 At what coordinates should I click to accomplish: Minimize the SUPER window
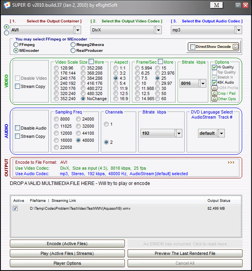point(238,5)
